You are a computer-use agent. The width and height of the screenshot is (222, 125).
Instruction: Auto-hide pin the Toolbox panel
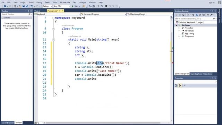coord(28,11)
